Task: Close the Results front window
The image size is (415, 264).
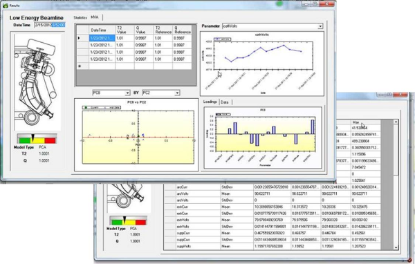Action: (x=326, y=4)
